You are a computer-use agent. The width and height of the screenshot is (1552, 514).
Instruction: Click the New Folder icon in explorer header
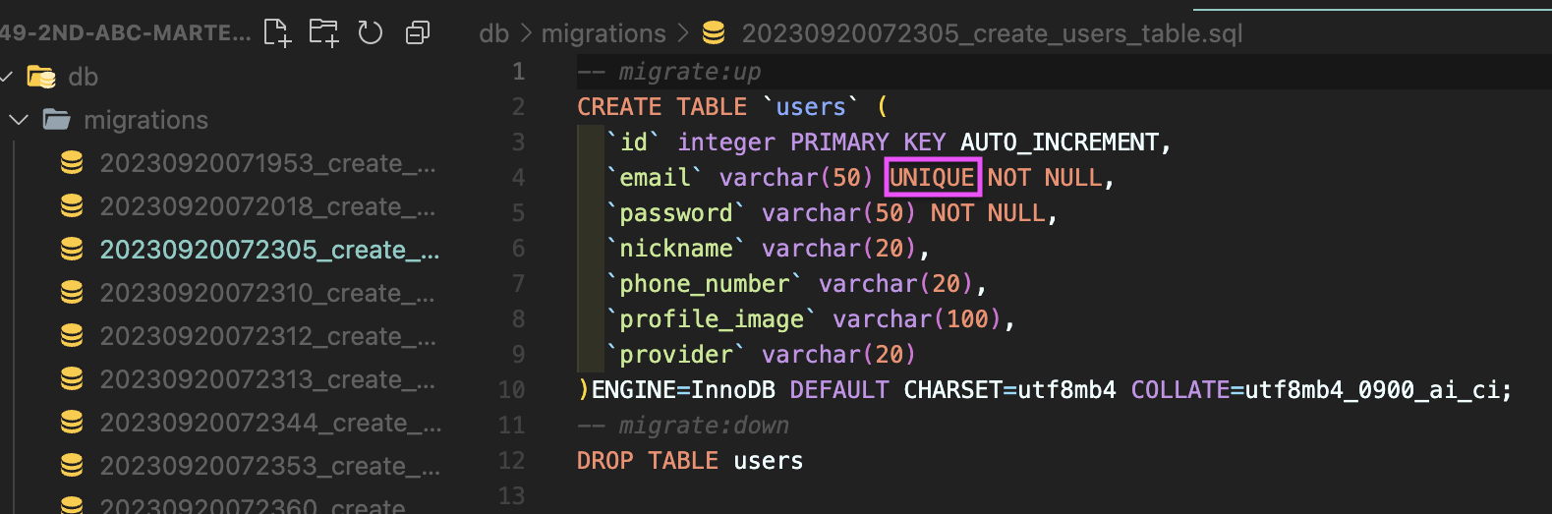click(324, 32)
